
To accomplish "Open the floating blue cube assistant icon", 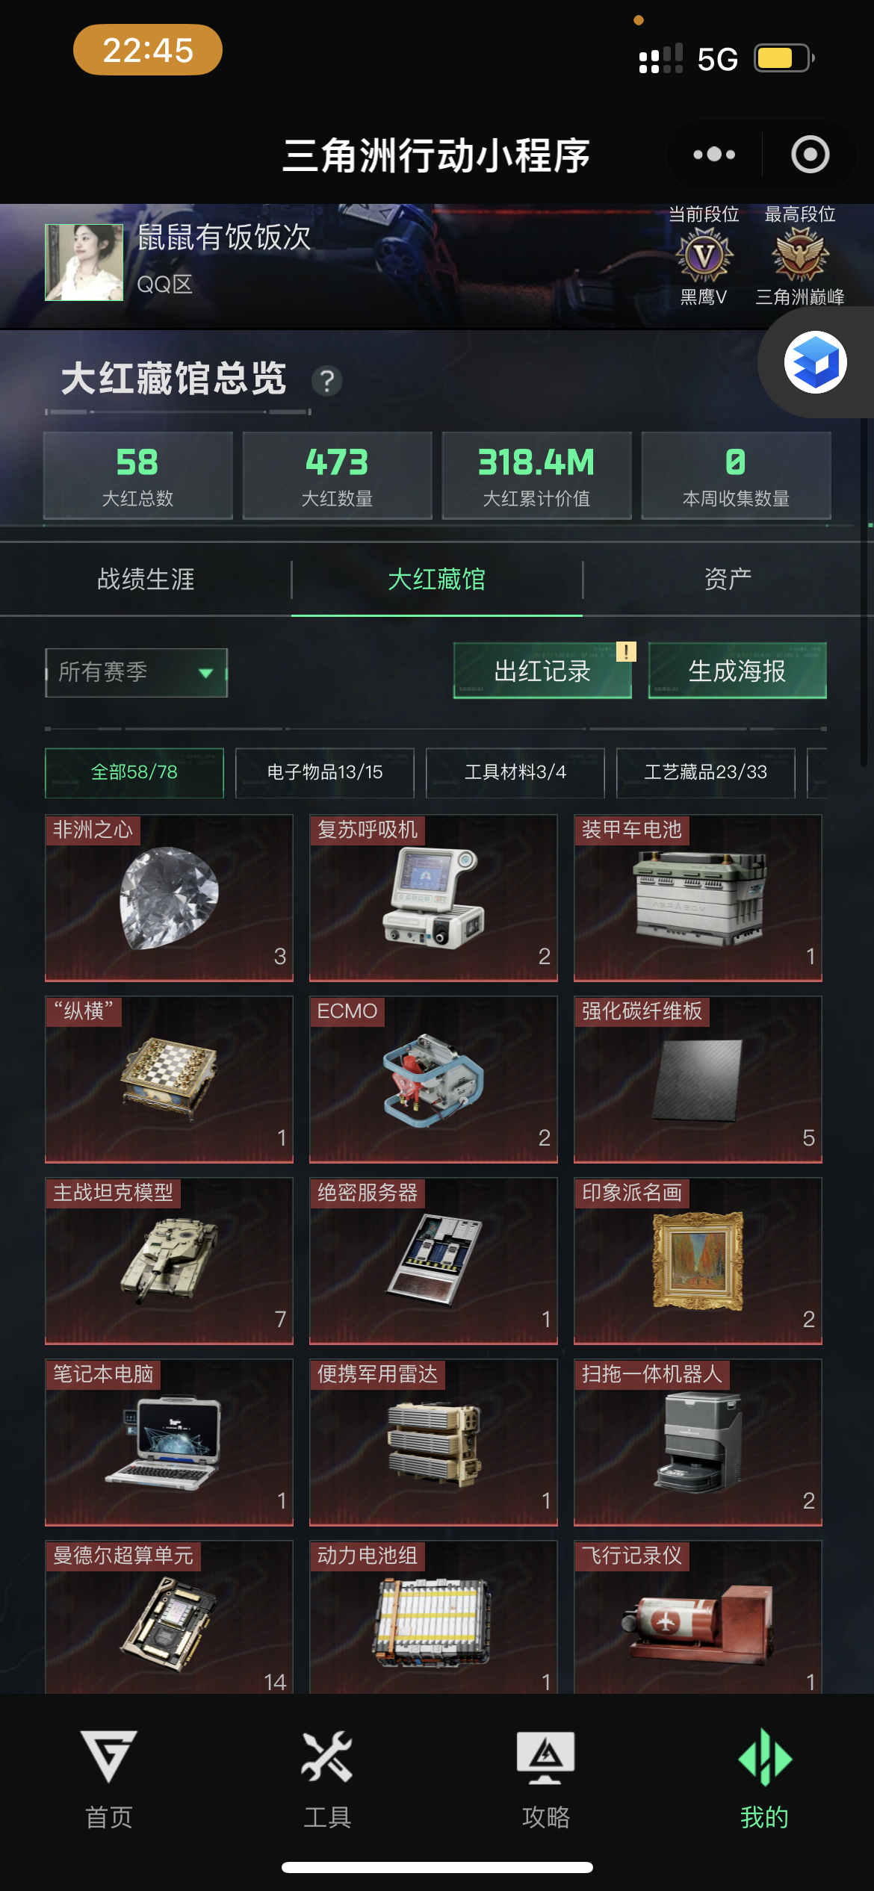I will point(815,362).
